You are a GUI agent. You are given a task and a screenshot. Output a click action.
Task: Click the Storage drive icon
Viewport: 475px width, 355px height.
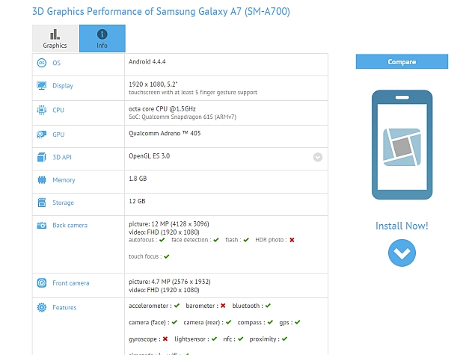[x=41, y=203]
